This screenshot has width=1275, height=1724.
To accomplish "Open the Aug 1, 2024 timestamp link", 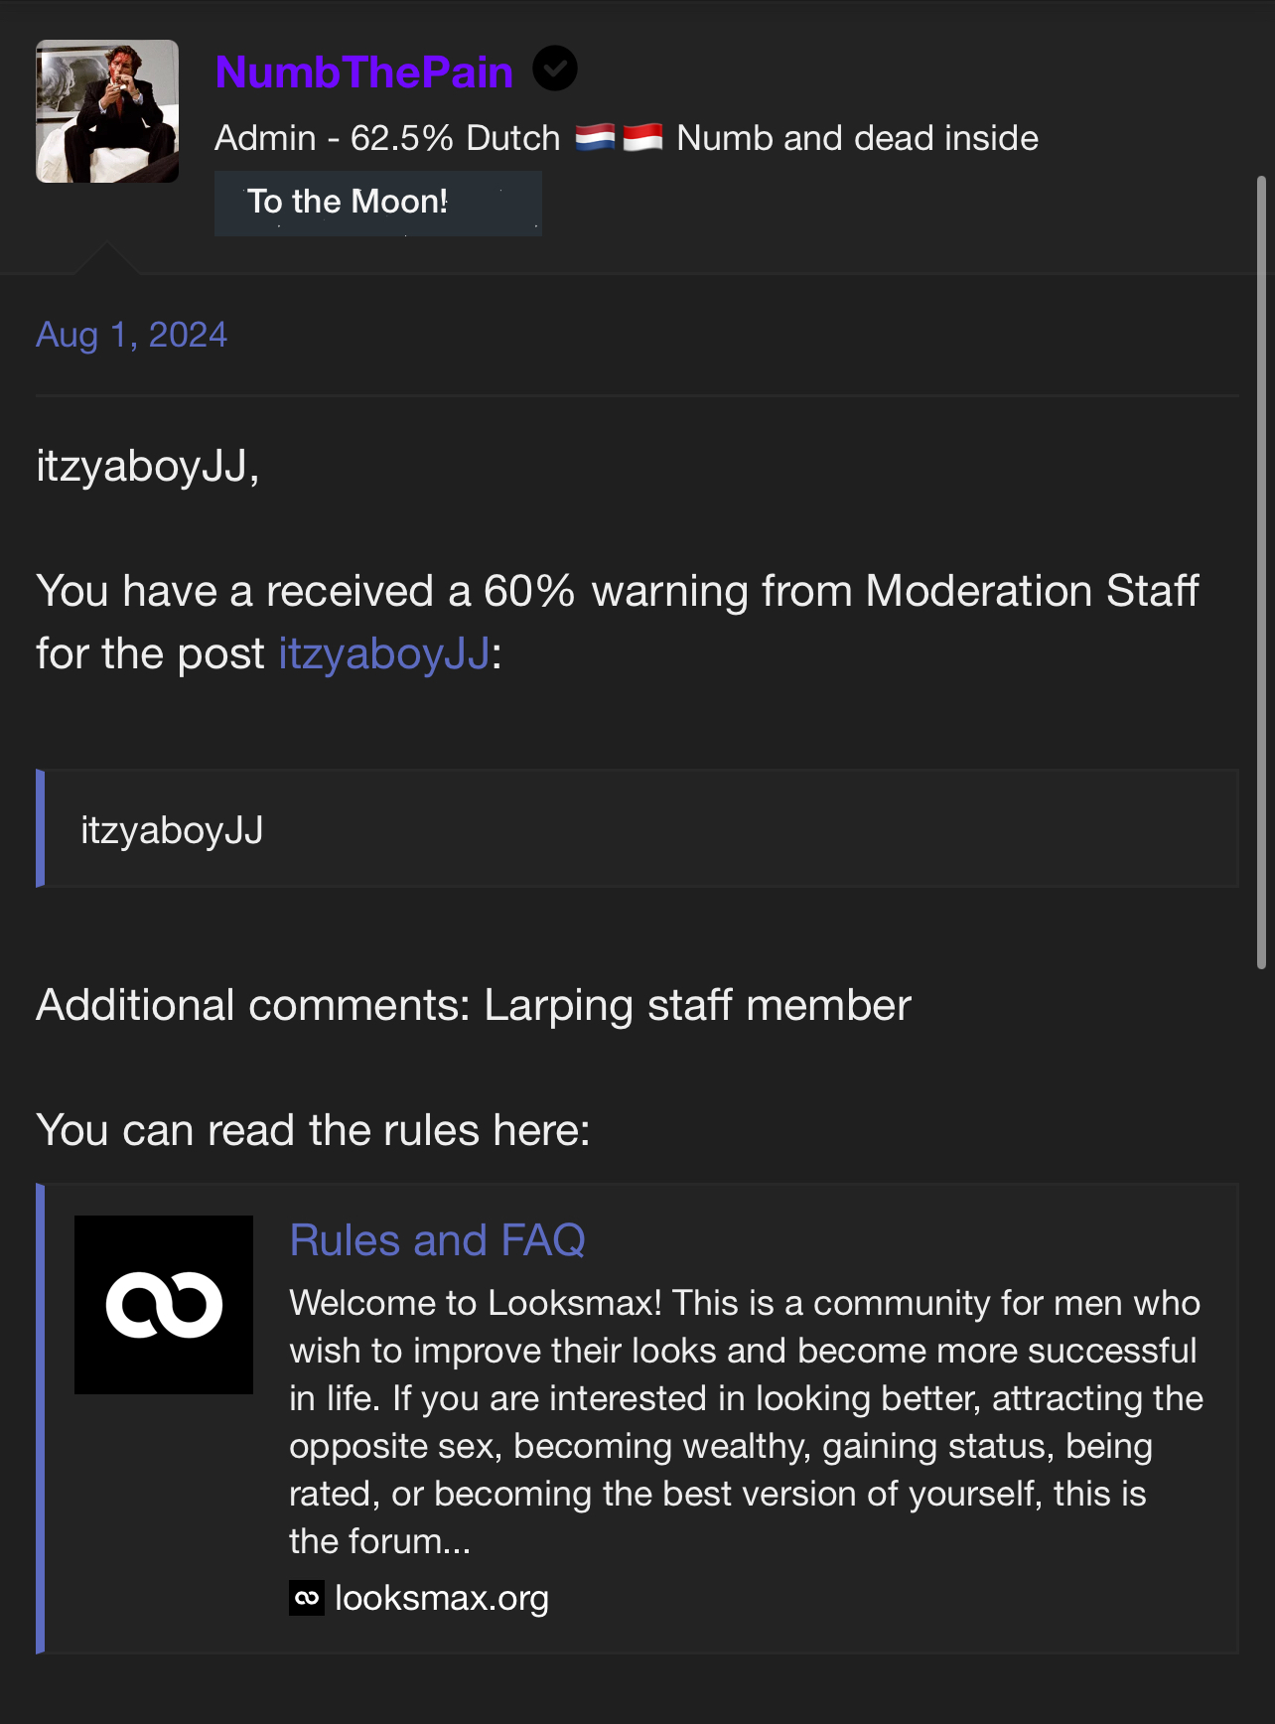I will pyautogui.click(x=131, y=335).
